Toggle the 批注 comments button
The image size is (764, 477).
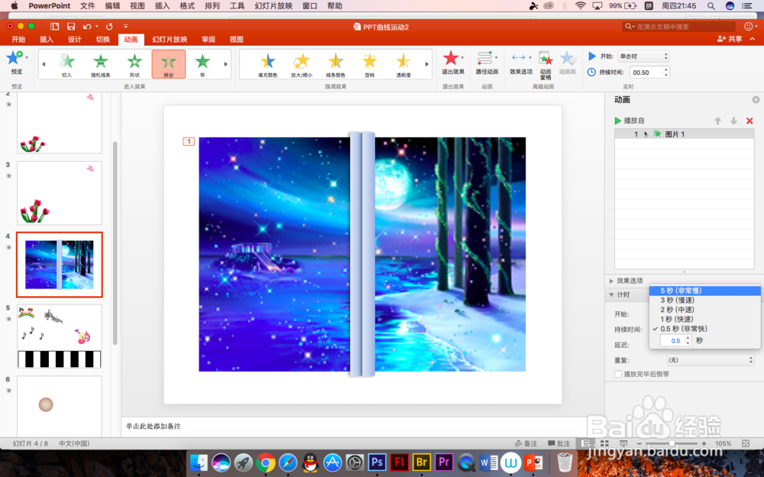pyautogui.click(x=559, y=443)
